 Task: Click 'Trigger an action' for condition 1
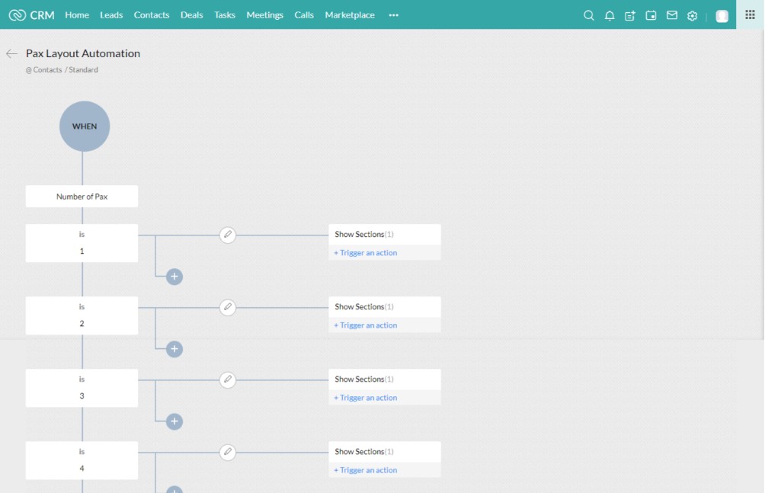366,253
